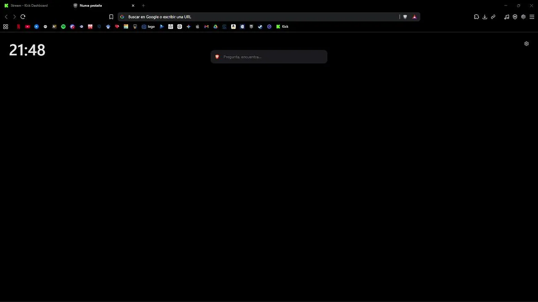
Task: Open the Kick bookmark
Action: [x=282, y=26]
